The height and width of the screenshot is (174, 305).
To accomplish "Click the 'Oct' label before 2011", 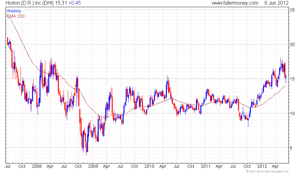I will click(x=191, y=167).
